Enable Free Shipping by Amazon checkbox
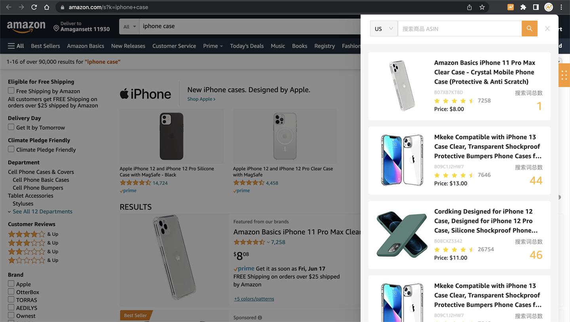This screenshot has height=322, width=570. click(11, 91)
